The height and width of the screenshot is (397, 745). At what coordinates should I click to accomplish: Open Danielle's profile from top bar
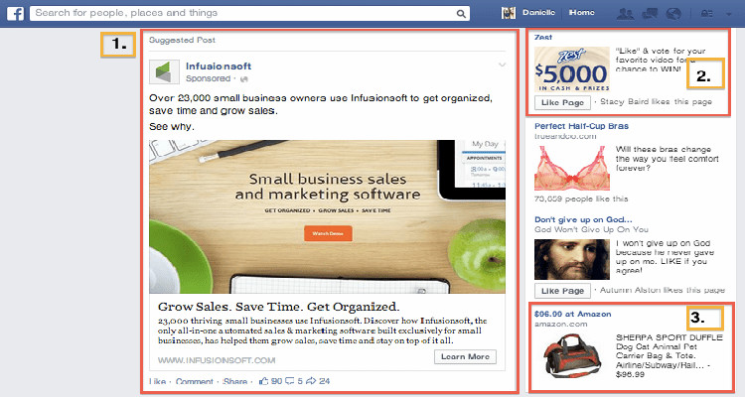[538, 13]
